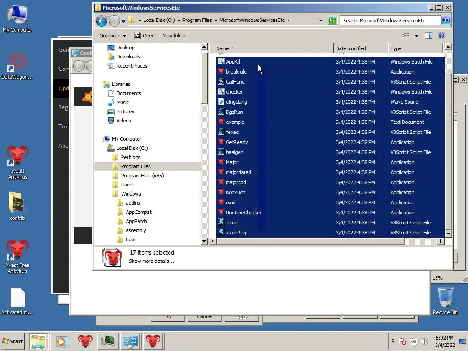Image resolution: width=468 pixels, height=351 pixels.
Task: Click the Search MicrosoftWindowsServicesEtc field
Action: coord(390,21)
